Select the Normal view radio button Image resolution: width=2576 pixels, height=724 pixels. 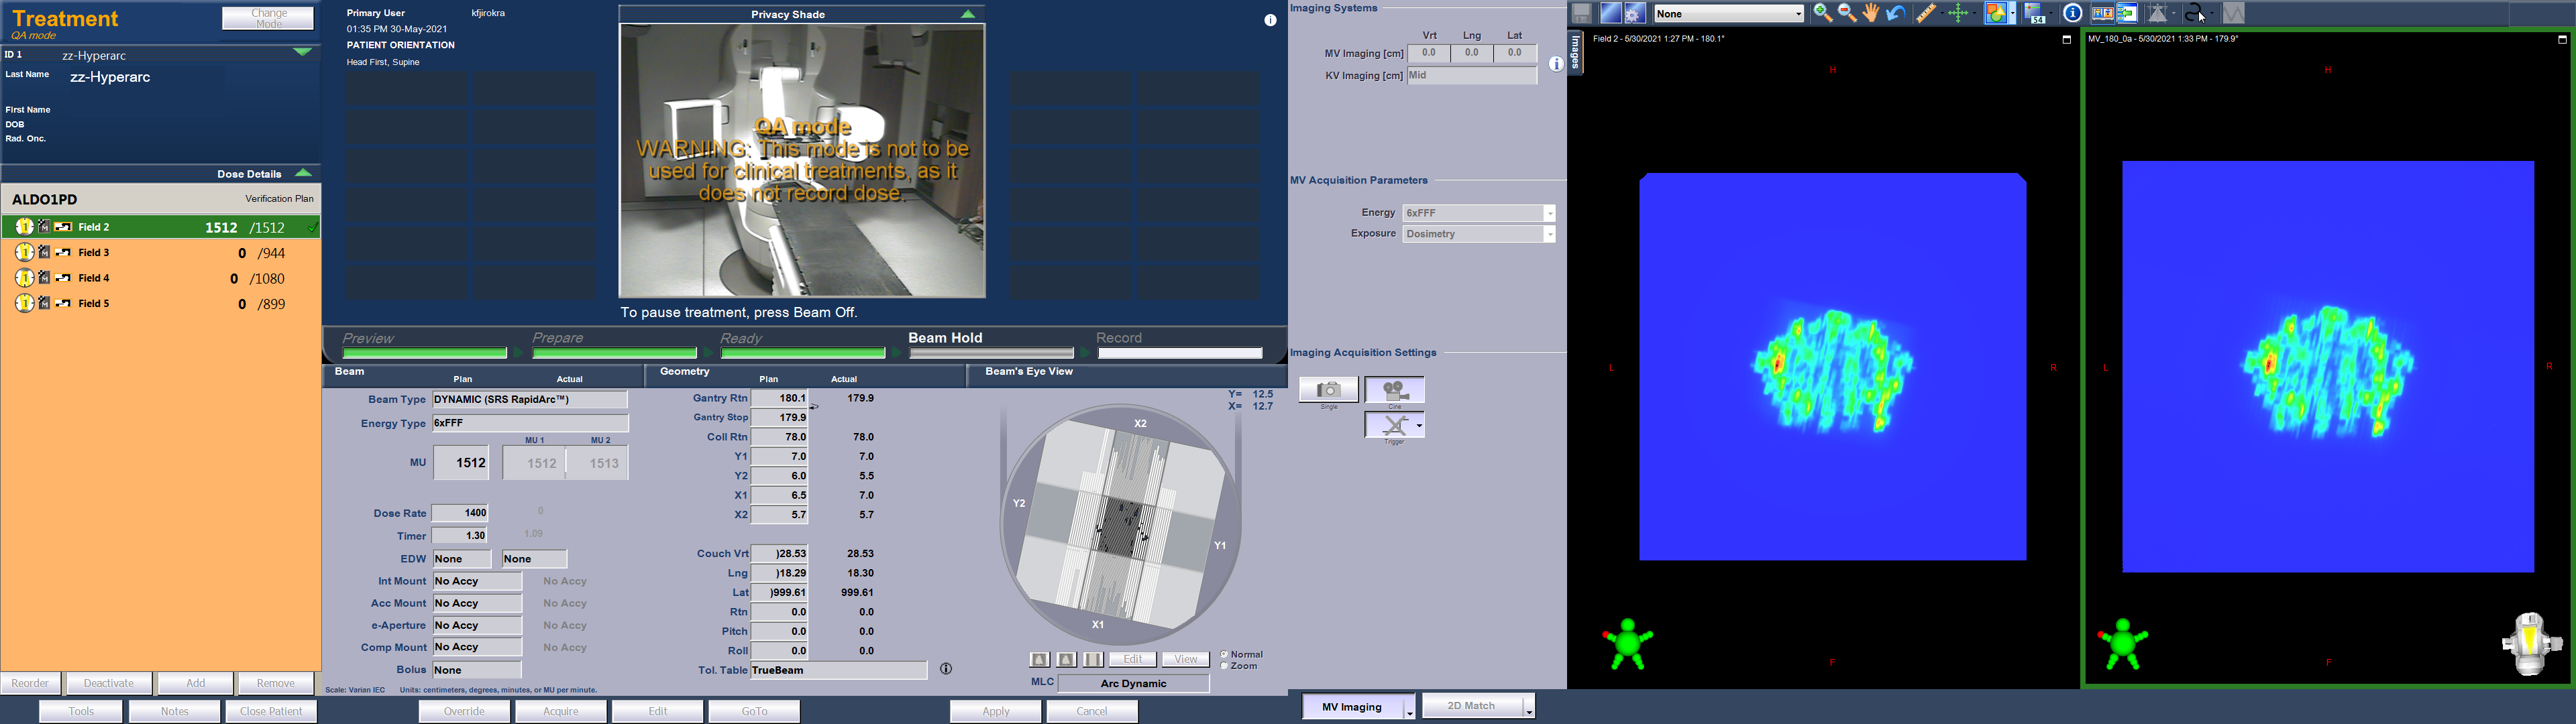pos(1225,655)
